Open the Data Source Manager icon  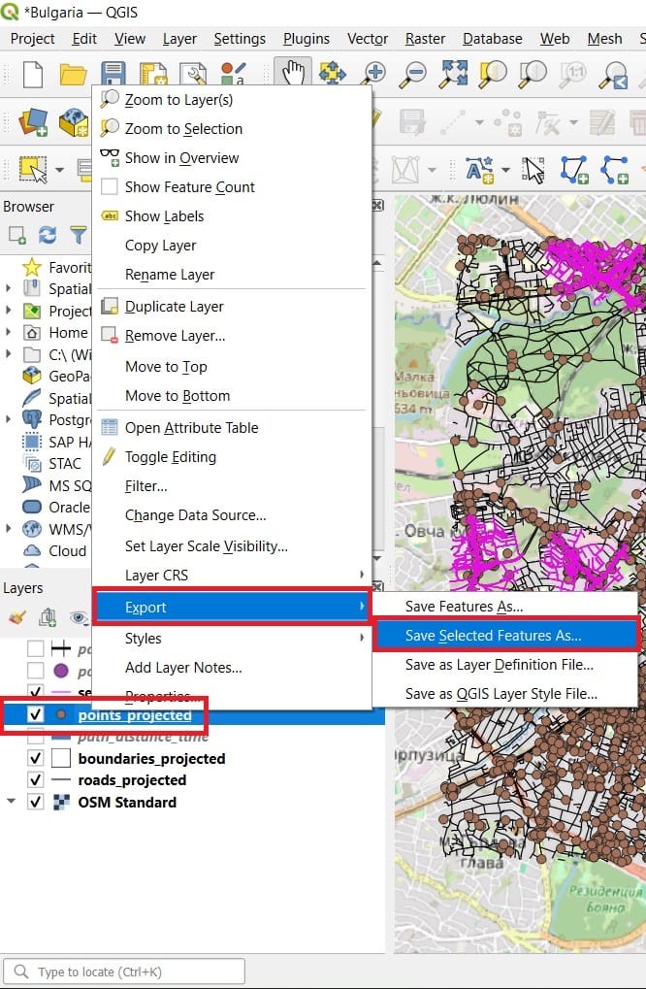click(33, 121)
